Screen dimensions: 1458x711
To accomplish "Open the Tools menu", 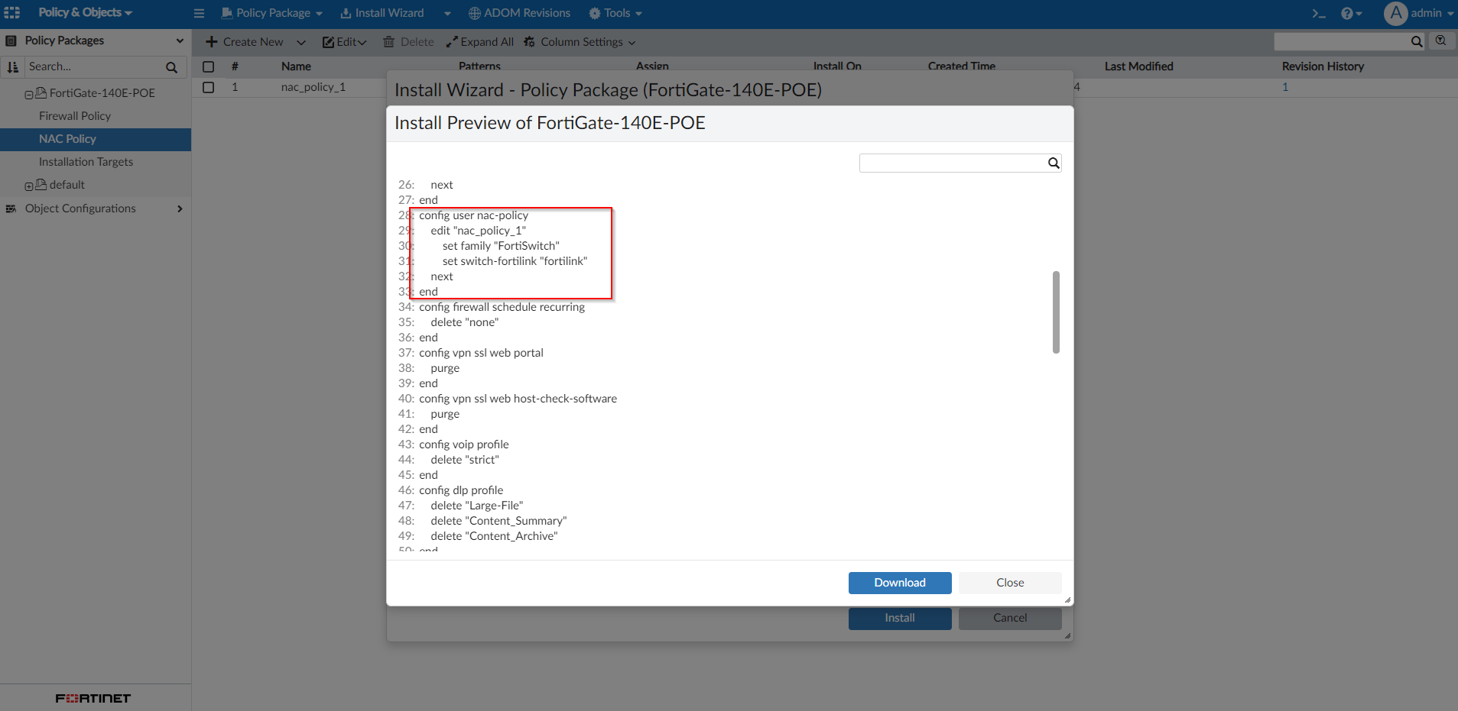I will pos(615,13).
